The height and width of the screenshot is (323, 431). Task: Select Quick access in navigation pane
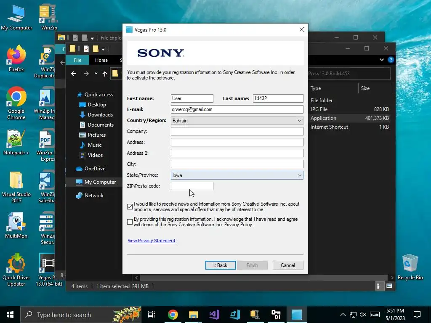point(95,95)
